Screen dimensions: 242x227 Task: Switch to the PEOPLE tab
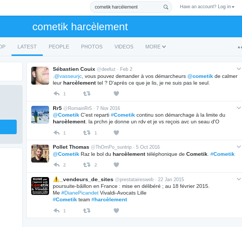coord(59,47)
